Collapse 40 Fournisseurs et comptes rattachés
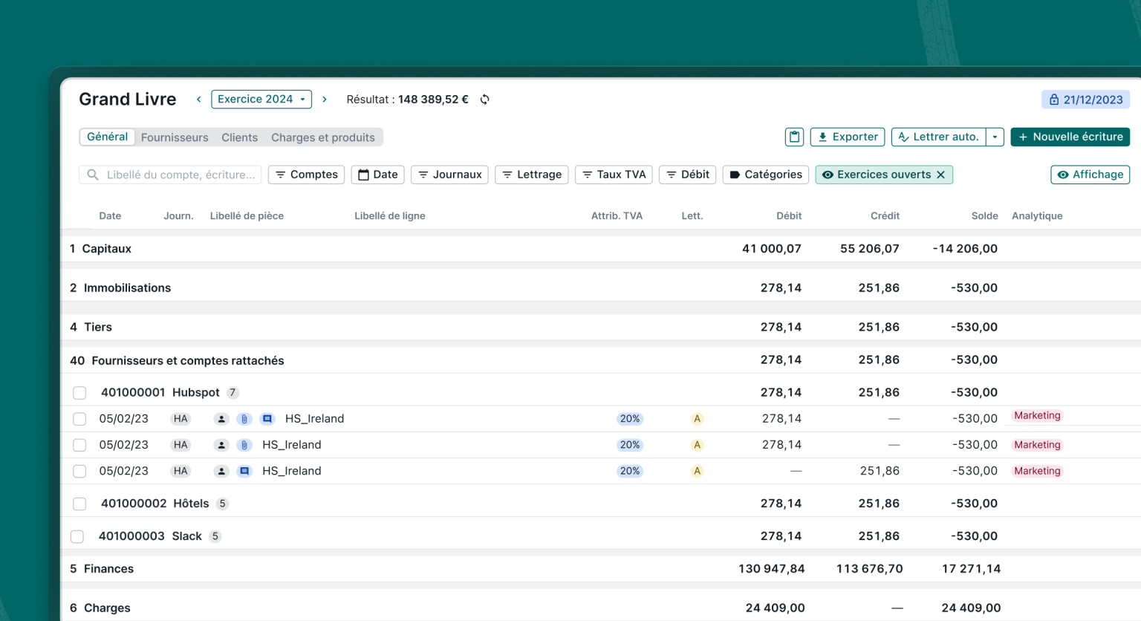 pos(600,360)
